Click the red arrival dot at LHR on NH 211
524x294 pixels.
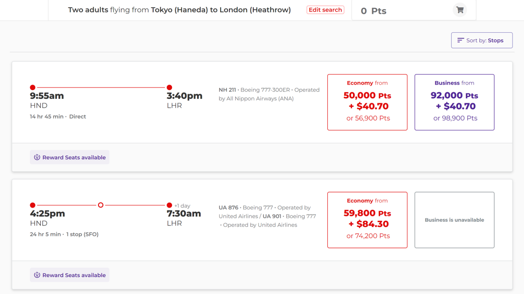[x=169, y=87]
